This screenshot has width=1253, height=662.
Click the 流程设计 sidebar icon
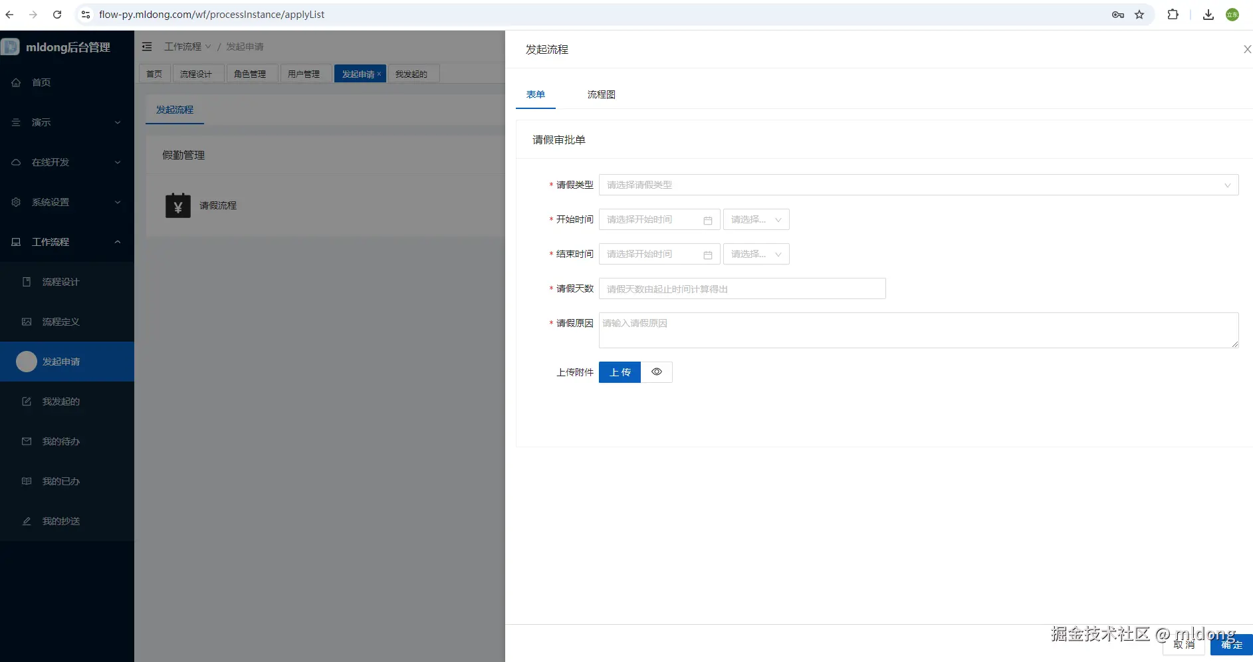pyautogui.click(x=27, y=282)
